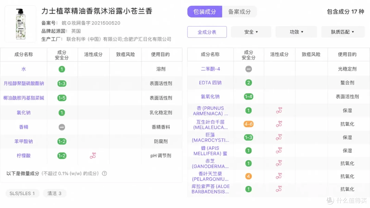Click orange safety score 4-6 for 互生叶白千层
Image resolution: width=370 pixels, height=208 pixels.
(x=248, y=124)
